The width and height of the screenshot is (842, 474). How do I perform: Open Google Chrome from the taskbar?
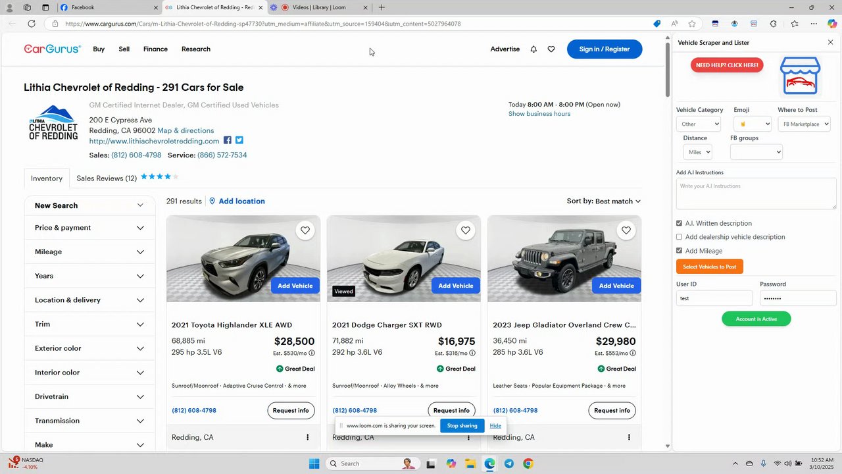click(x=528, y=463)
